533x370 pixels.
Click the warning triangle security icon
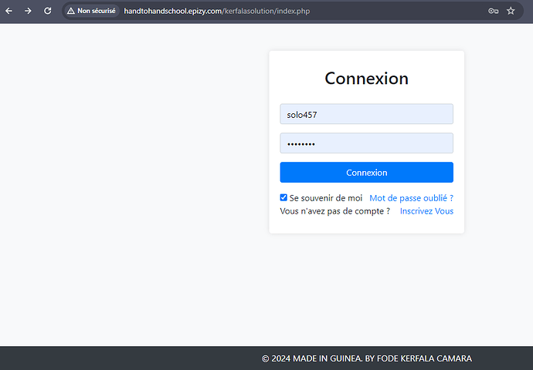tap(71, 12)
